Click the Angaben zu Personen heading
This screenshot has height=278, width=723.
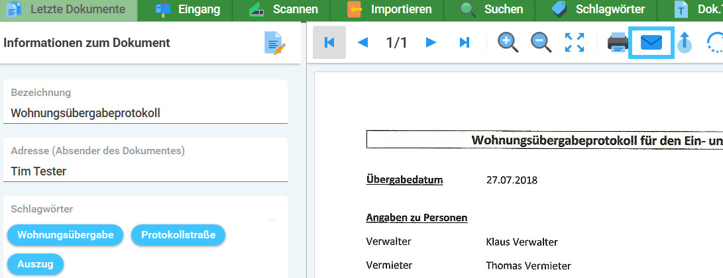pyautogui.click(x=417, y=218)
